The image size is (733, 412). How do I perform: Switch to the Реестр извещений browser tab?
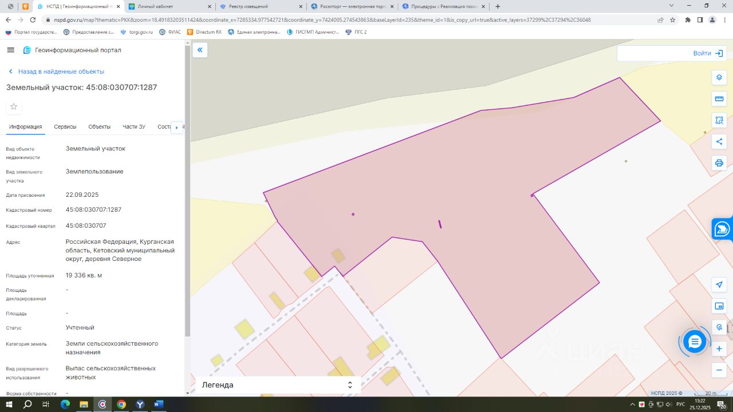(261, 6)
